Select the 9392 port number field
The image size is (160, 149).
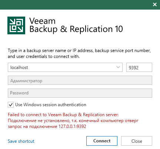point(139,67)
